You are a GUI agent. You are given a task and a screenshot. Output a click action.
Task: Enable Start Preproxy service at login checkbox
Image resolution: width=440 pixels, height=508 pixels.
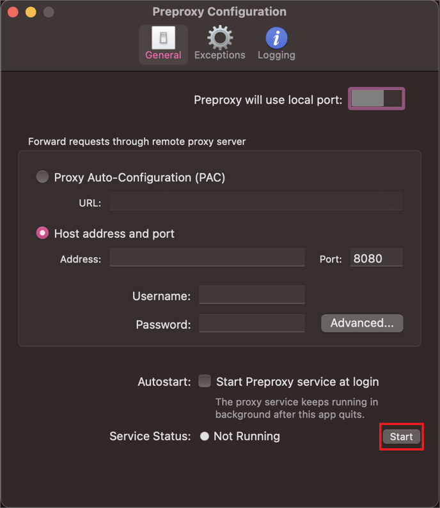(205, 381)
